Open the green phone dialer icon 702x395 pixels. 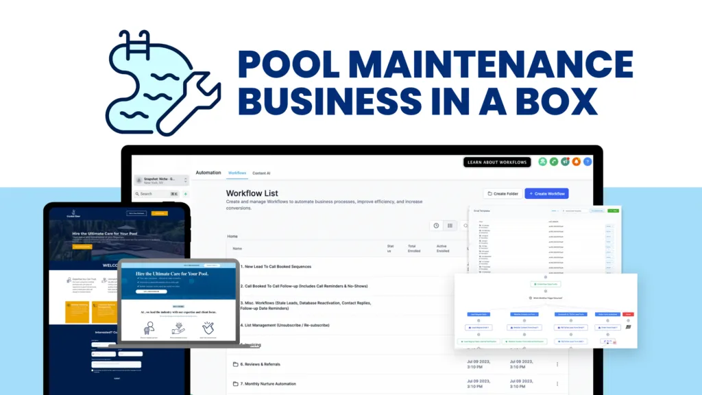tap(554, 162)
